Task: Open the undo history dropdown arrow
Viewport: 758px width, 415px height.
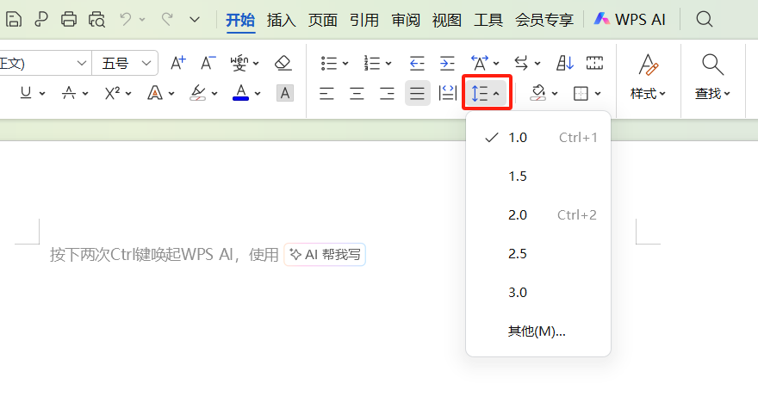Action: pyautogui.click(x=142, y=20)
